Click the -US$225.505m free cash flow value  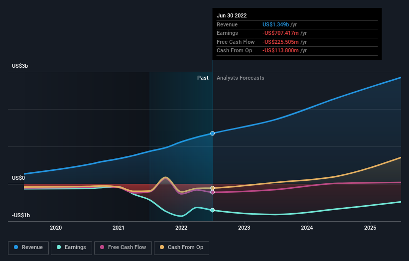[x=280, y=42]
